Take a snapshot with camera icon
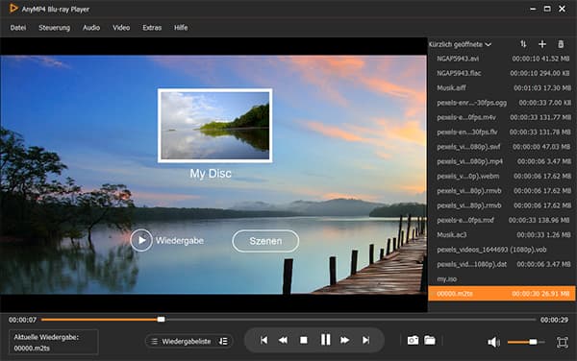The image size is (577, 361). (413, 341)
